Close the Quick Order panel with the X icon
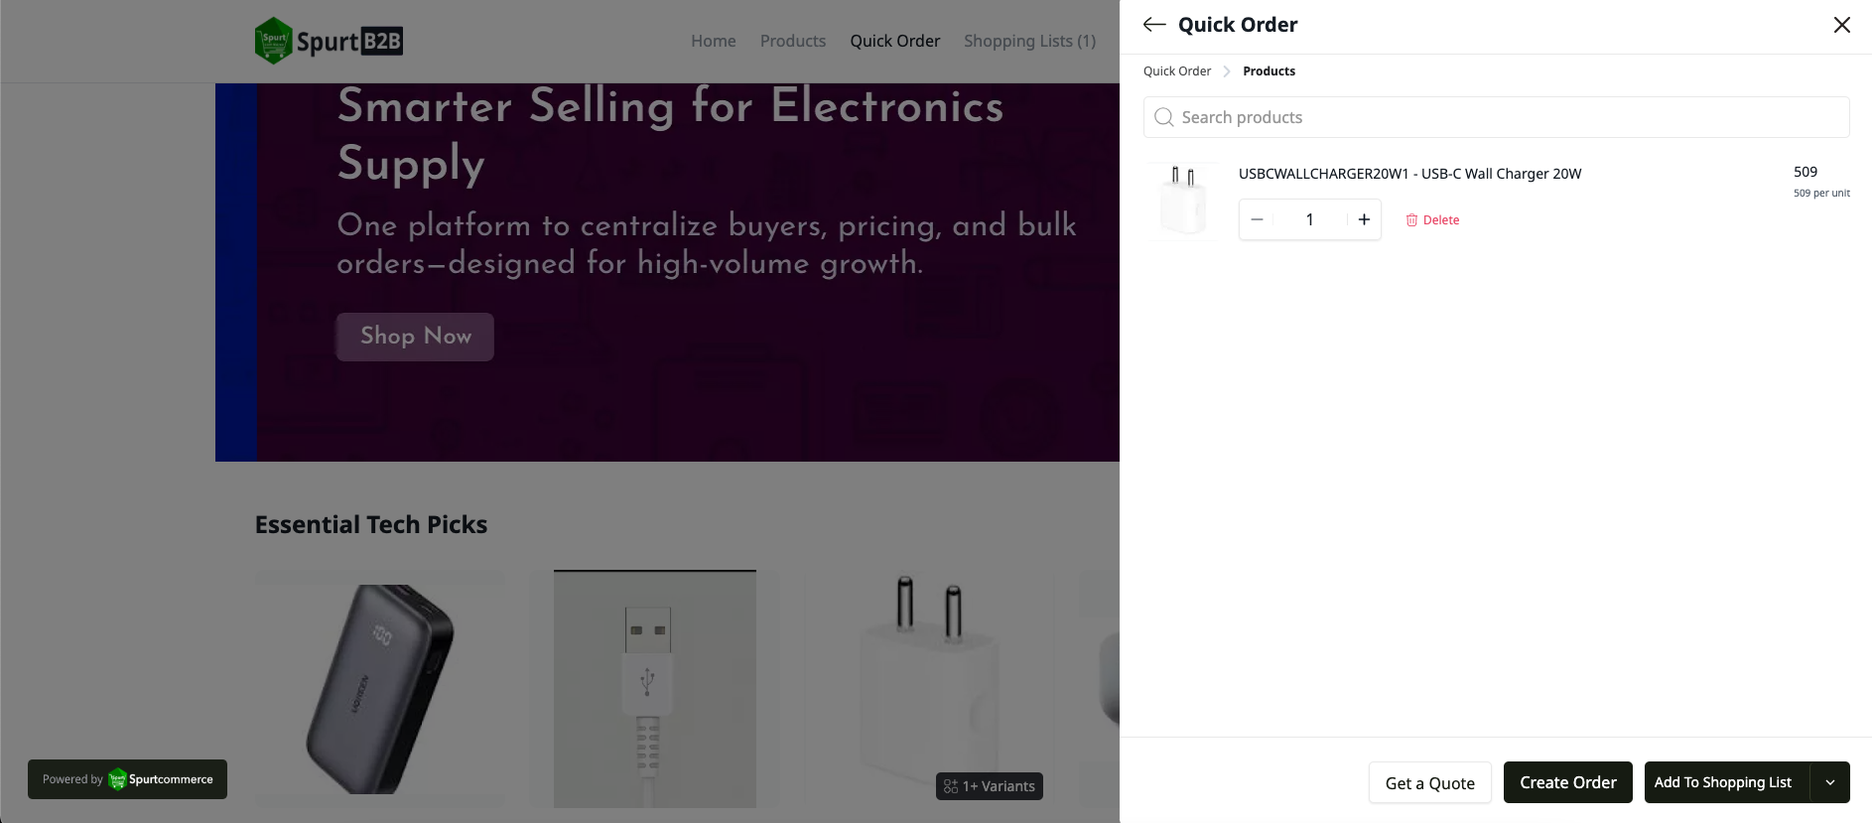This screenshot has width=1872, height=823. coord(1841,24)
